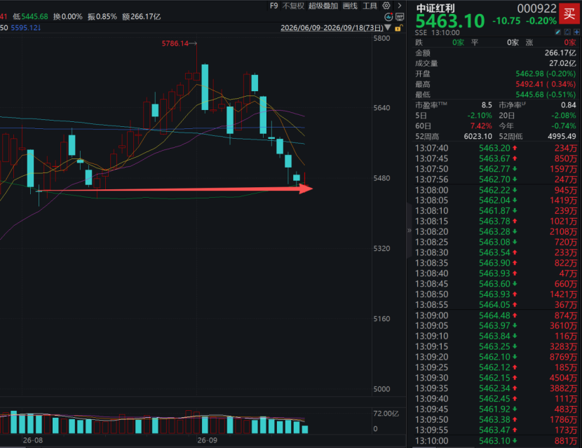Viewport: 582px width, 448px height.
Task: Click the 成交量 value 27.02亿
Action: (562, 63)
